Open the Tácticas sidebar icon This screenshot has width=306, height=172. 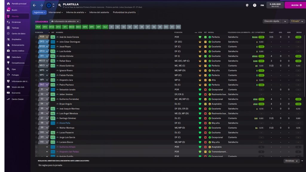click(x=9, y=28)
